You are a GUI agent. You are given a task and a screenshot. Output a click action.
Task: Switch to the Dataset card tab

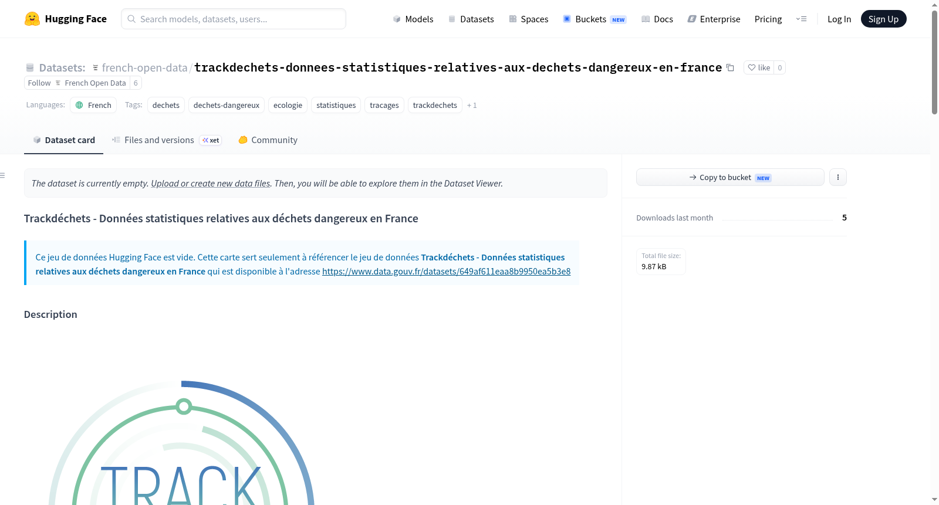click(64, 140)
